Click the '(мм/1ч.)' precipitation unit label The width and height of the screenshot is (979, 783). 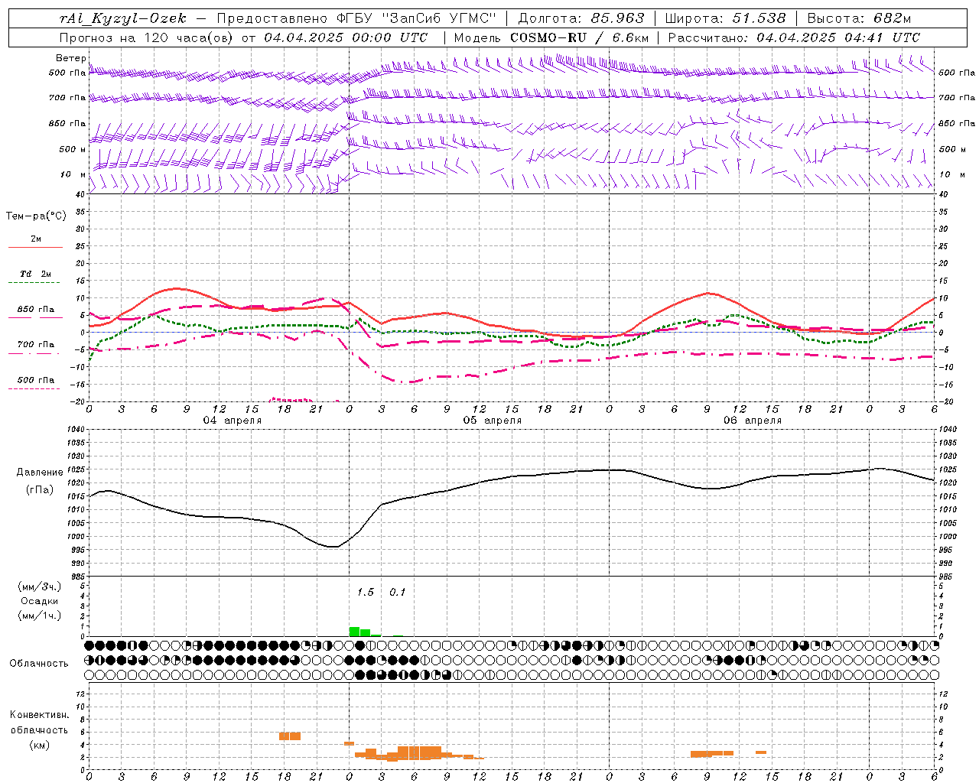[40, 616]
